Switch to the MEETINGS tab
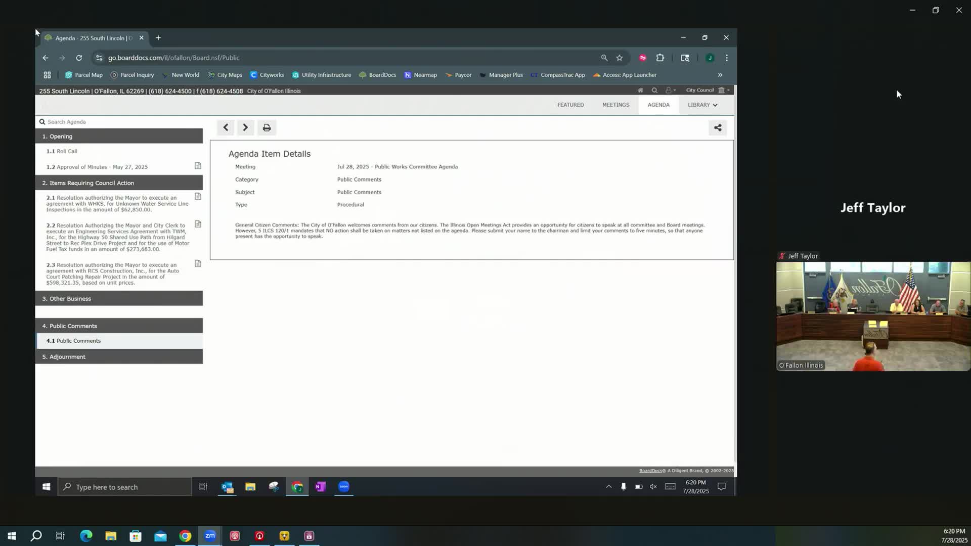 [x=615, y=105]
